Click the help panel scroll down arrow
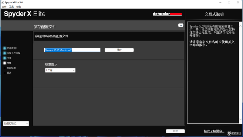The width and height of the screenshot is (243, 137). pos(241,119)
